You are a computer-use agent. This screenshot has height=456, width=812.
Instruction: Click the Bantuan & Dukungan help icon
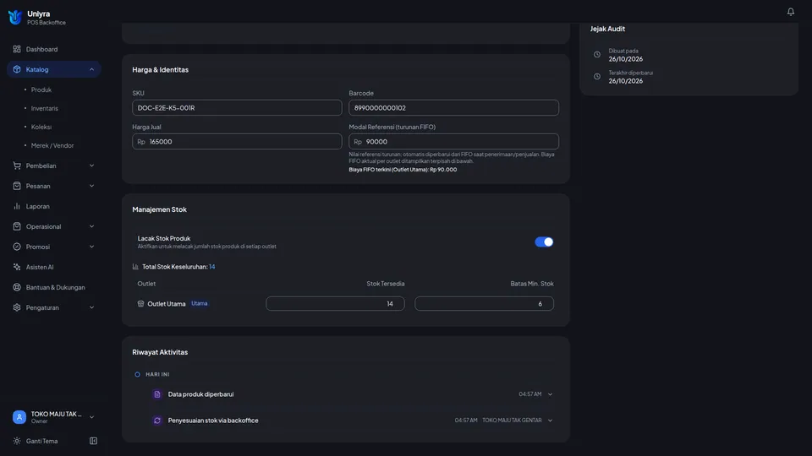[x=17, y=287]
